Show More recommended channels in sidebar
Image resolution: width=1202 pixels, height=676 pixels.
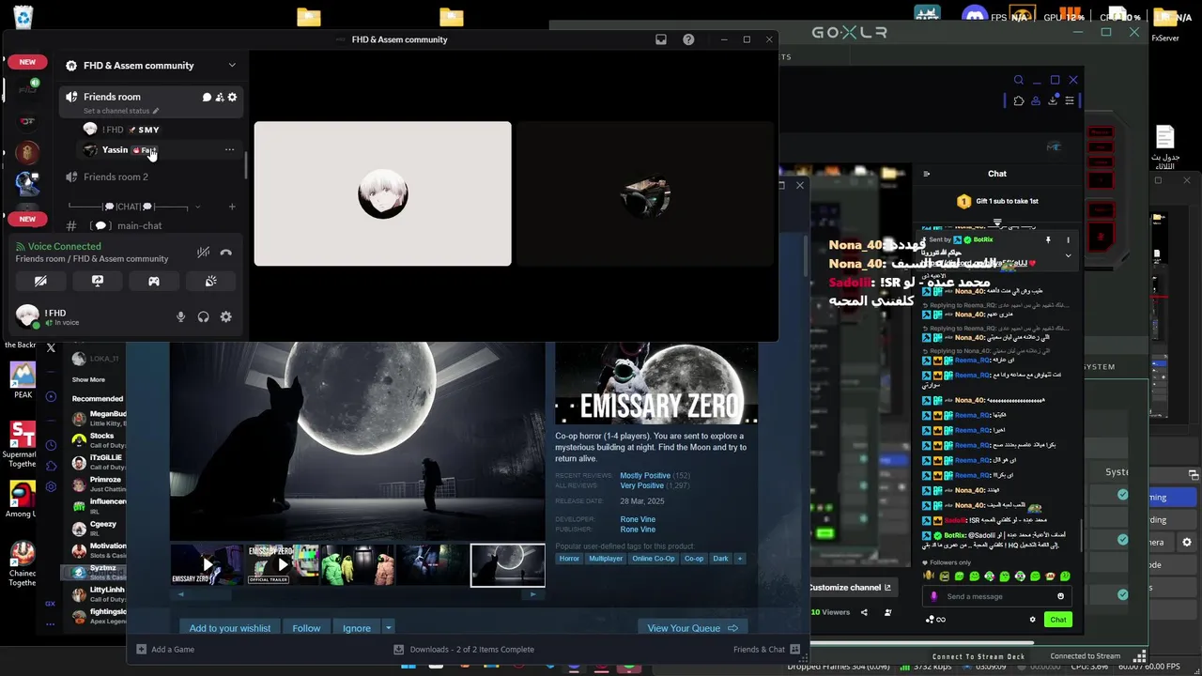(x=88, y=379)
